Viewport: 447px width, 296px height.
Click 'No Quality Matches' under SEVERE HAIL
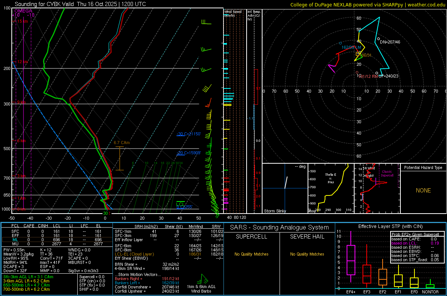[307, 254]
